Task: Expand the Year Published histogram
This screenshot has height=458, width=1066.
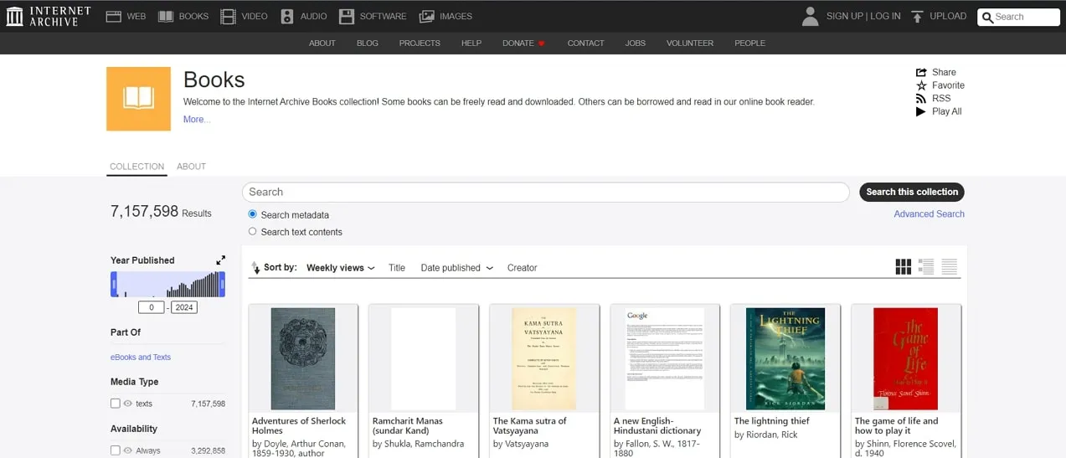Action: point(220,260)
